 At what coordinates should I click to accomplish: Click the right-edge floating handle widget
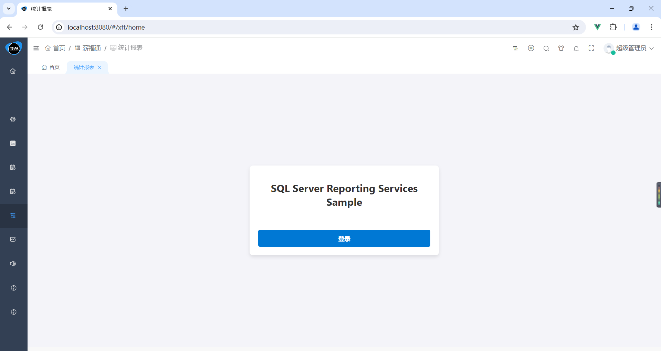pyautogui.click(x=658, y=195)
